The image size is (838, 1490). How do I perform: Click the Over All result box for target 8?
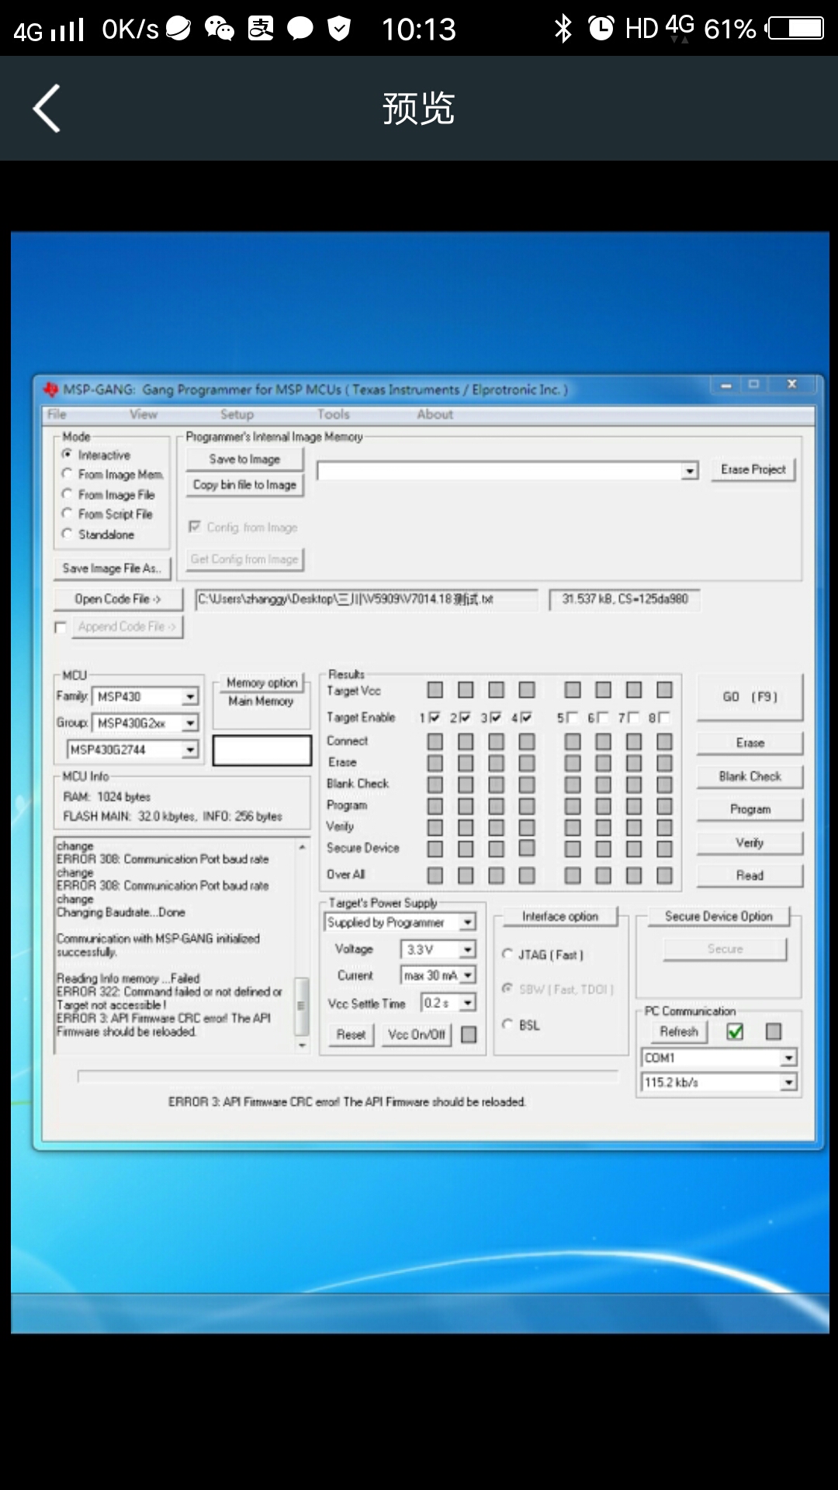[664, 875]
